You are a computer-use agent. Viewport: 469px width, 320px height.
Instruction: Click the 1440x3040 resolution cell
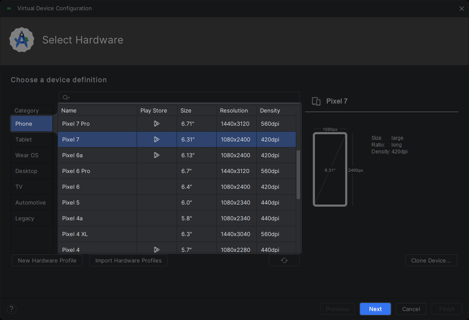(x=236, y=234)
